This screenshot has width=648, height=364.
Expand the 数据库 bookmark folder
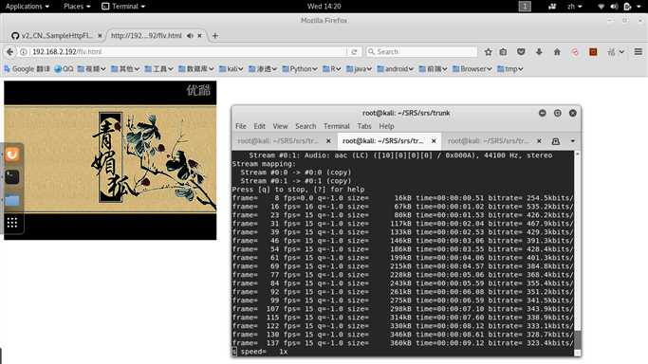195,69
